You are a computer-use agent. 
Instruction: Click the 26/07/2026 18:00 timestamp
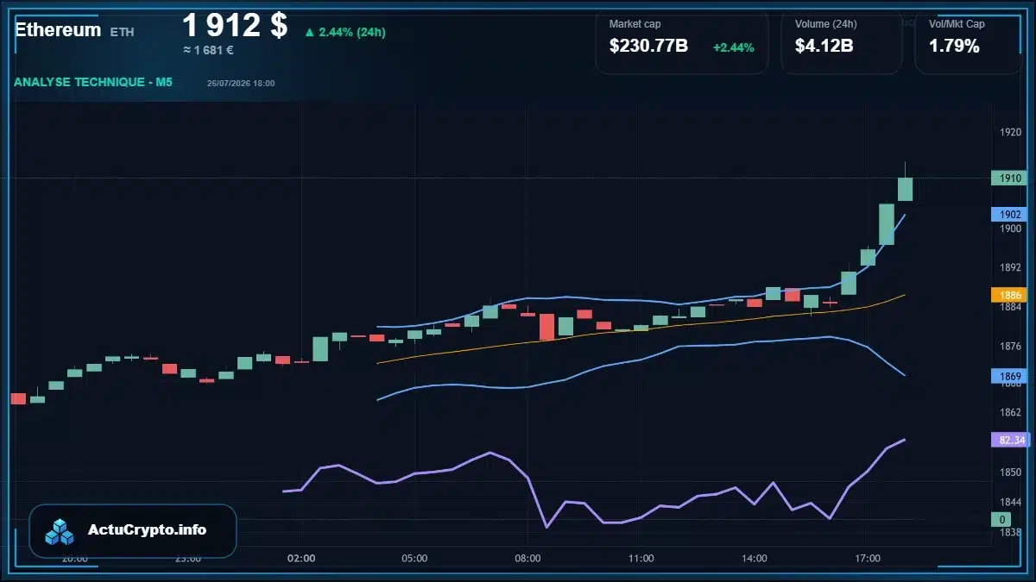241,83
